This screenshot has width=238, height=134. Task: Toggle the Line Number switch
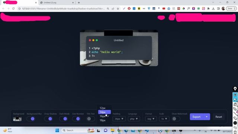[x=76, y=119]
